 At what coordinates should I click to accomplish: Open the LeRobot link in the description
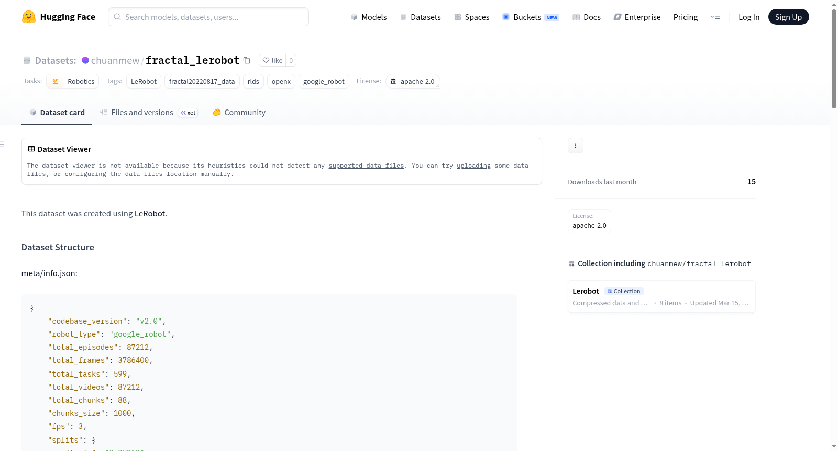150,214
